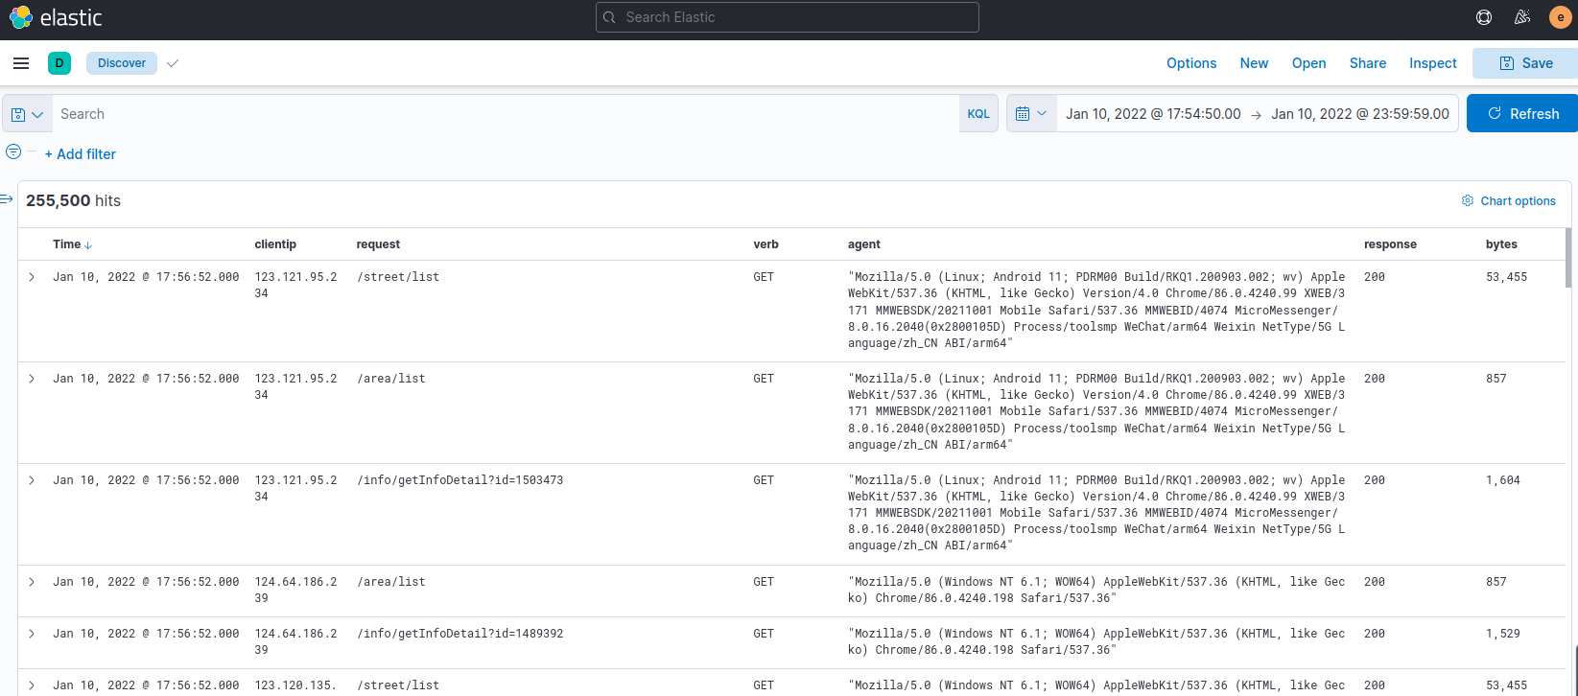Start a New search
This screenshot has width=1578, height=696.
click(1254, 63)
